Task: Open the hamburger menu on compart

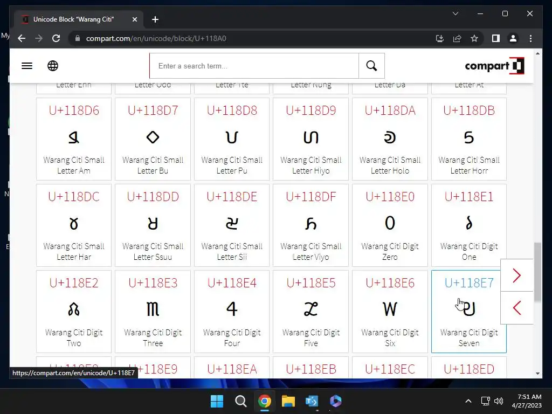Action: point(27,66)
